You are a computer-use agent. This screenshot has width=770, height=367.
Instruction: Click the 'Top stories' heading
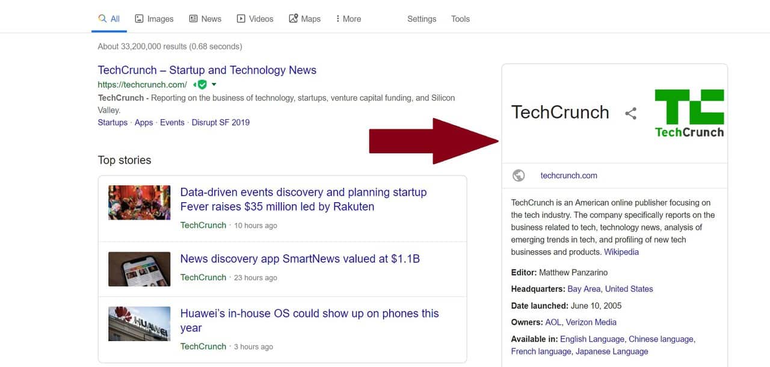click(125, 160)
